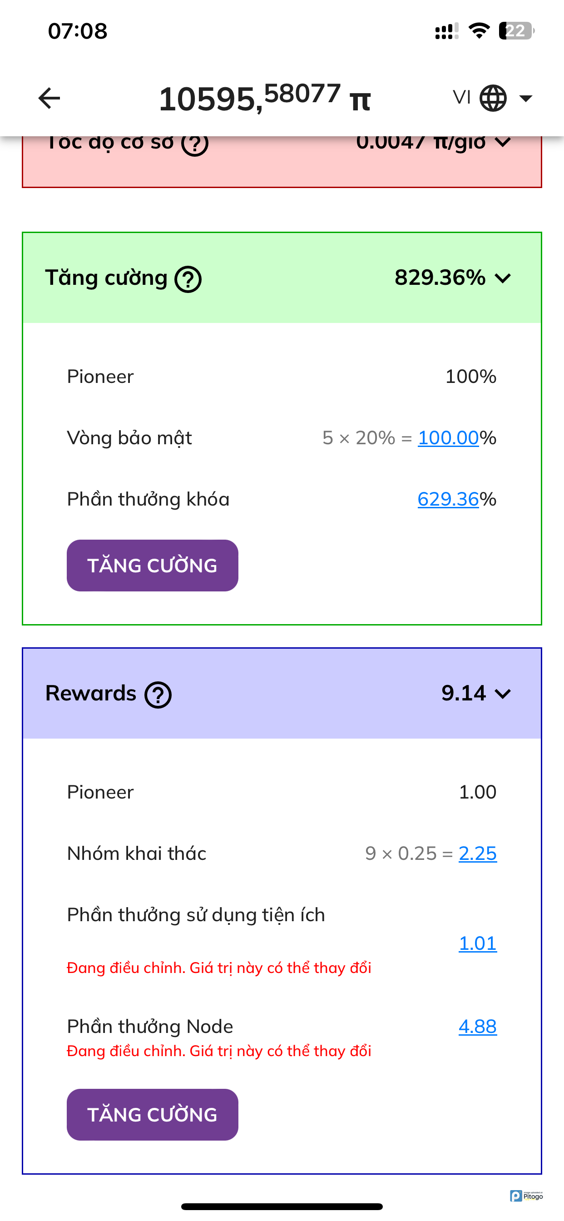
Task: Open the 629.36 lockup reward link
Action: [448, 499]
